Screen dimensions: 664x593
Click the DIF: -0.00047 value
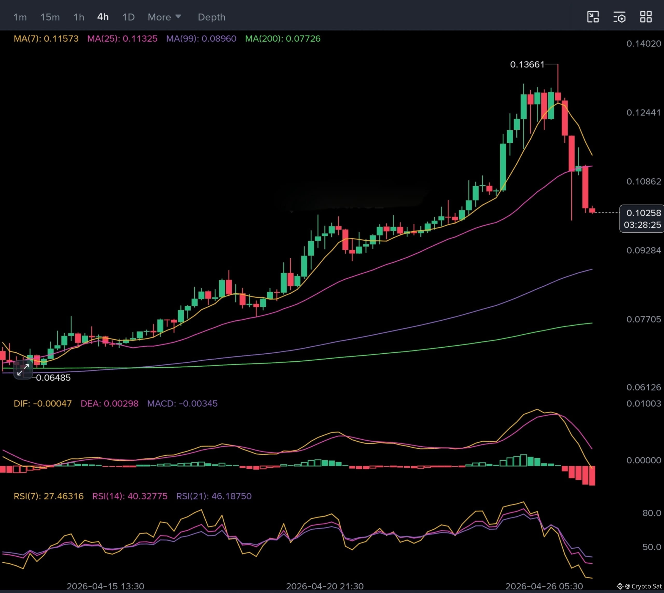click(43, 403)
